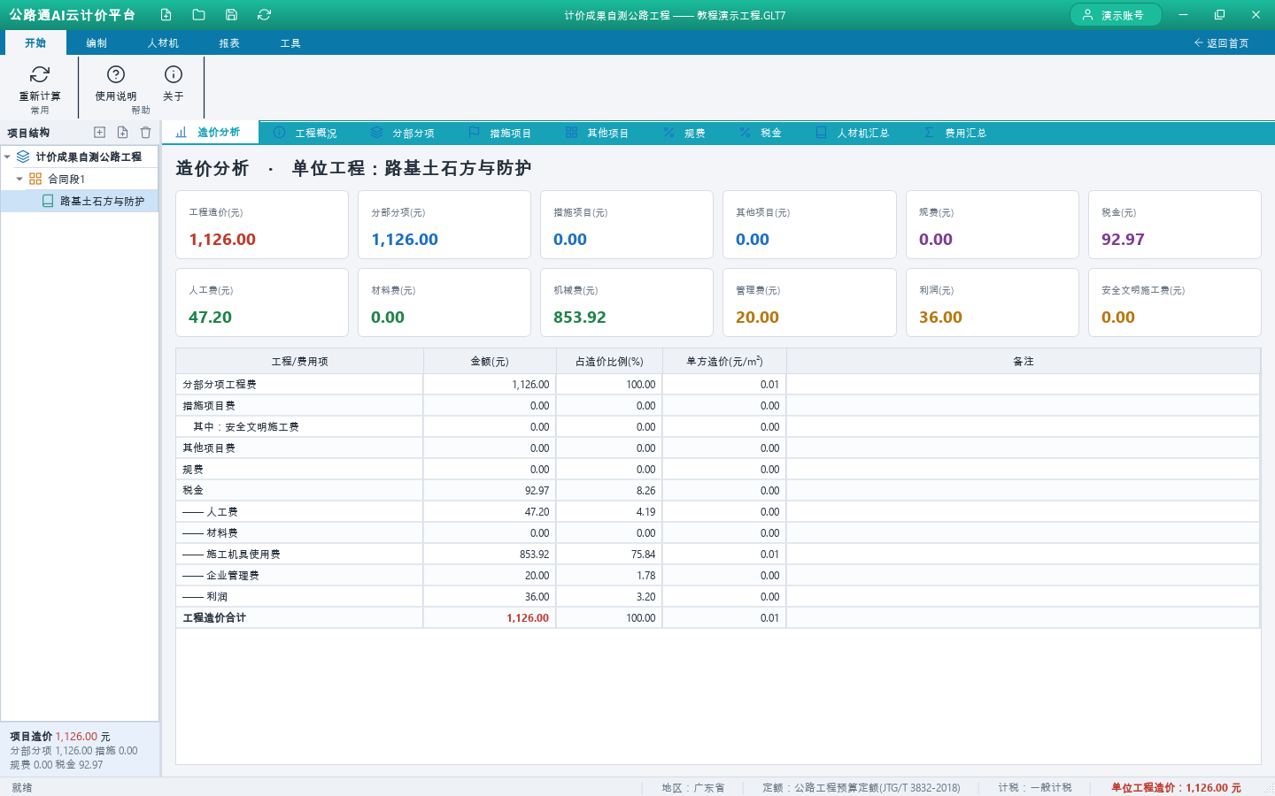This screenshot has height=796, width=1275.
Task: Switch to 措施项目 tab
Action: point(500,133)
